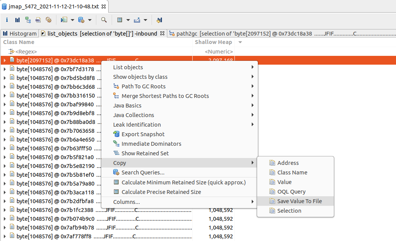
Task: Open the Histogram toolbar icon
Action: pos(17,20)
